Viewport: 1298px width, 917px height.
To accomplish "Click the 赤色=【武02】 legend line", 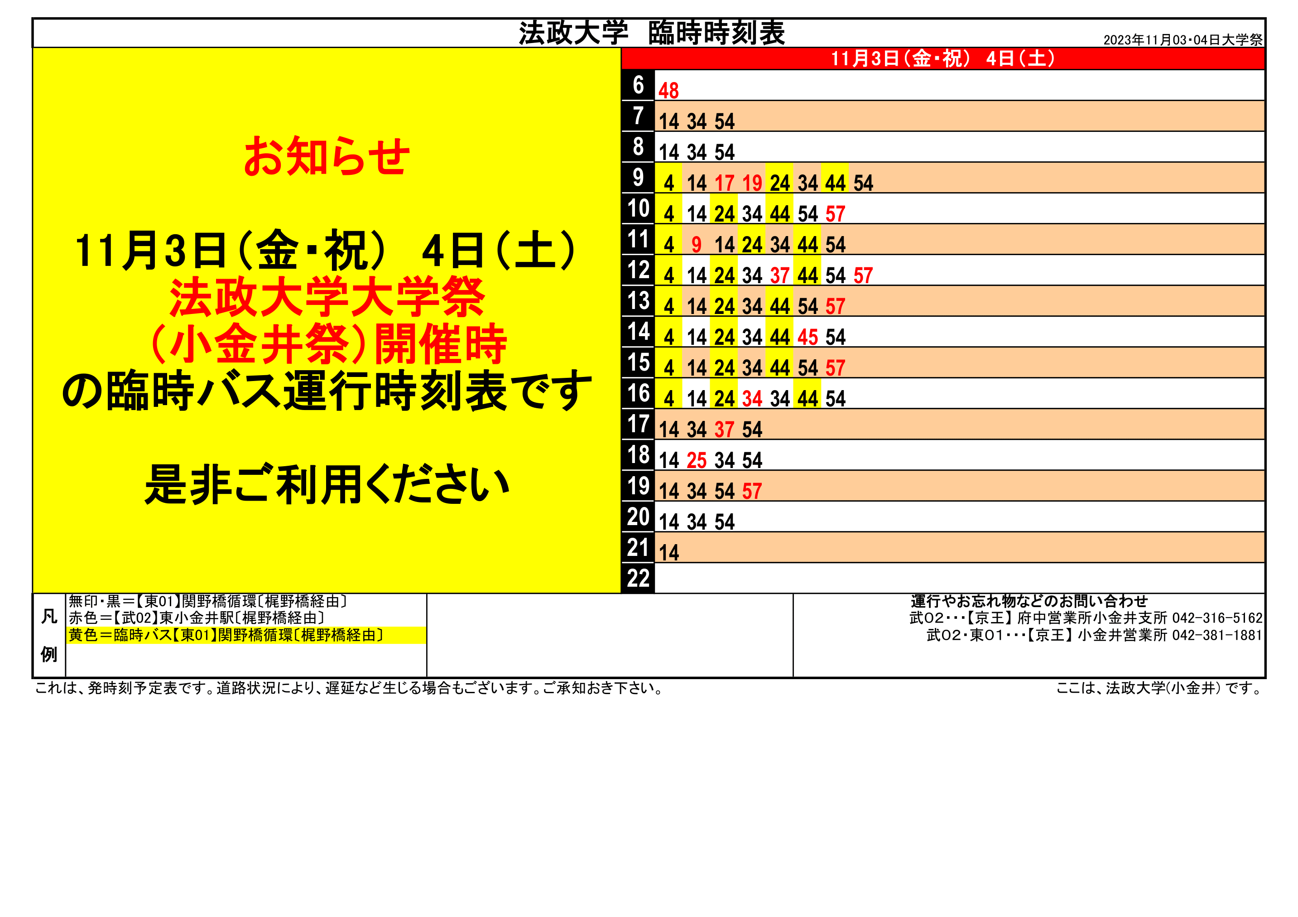I will [x=196, y=618].
